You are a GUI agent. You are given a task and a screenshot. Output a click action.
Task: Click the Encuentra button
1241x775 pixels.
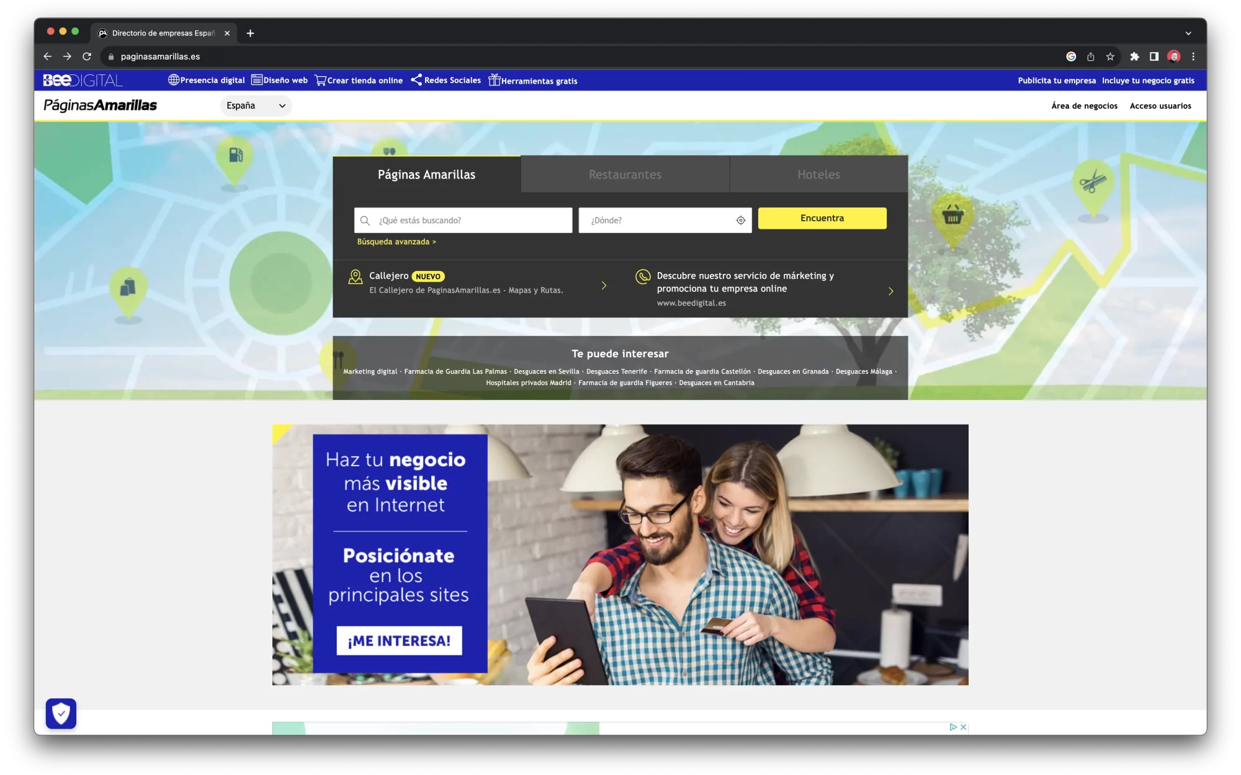[822, 218]
